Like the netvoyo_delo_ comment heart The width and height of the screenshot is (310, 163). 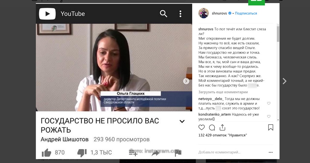click(x=269, y=103)
